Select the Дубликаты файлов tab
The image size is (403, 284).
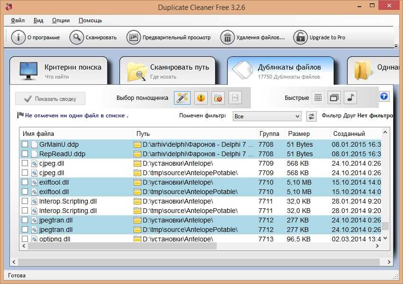pos(281,71)
